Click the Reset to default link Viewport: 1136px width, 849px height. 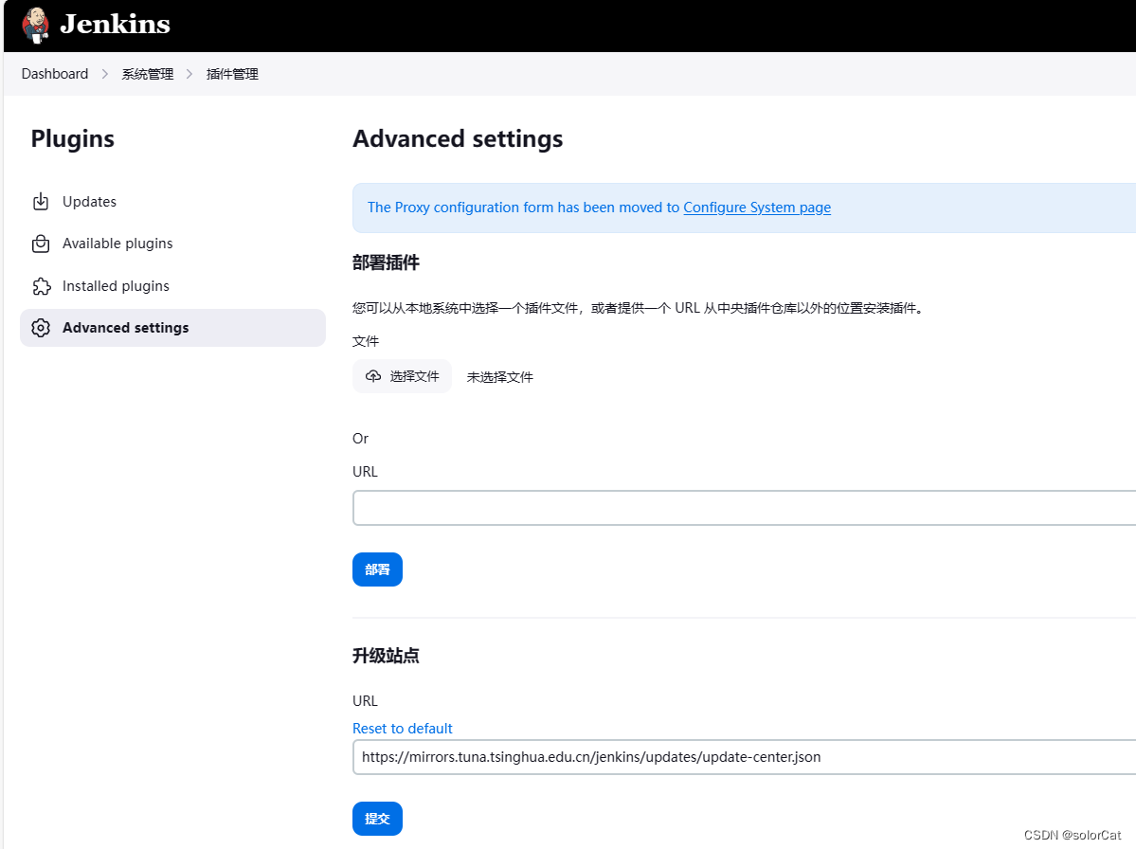402,728
